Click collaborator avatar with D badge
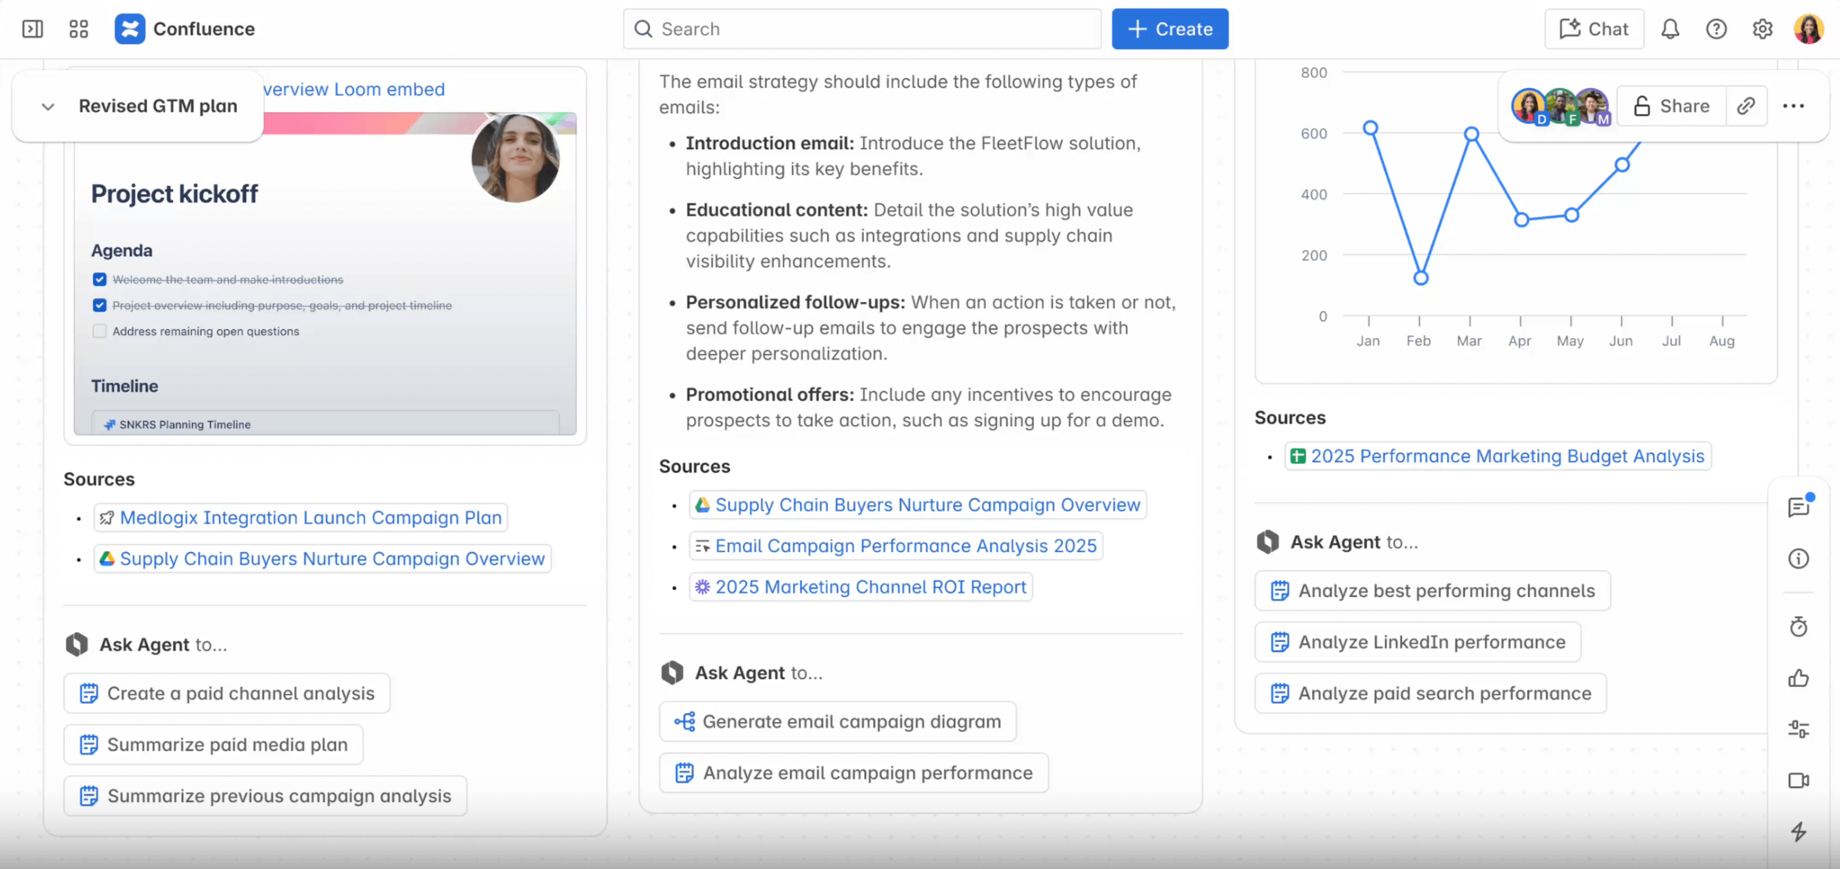The width and height of the screenshot is (1840, 869). (1529, 106)
